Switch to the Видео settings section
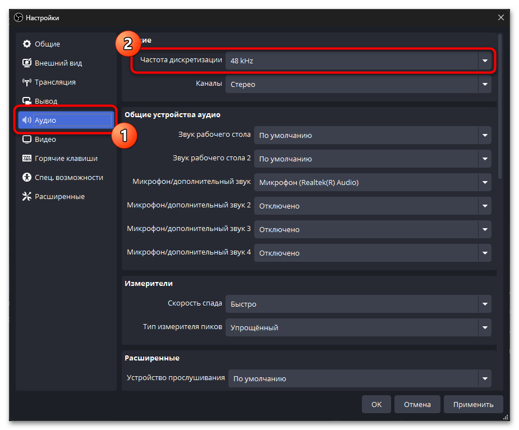Image resolution: width=519 pixels, height=430 pixels. point(45,140)
